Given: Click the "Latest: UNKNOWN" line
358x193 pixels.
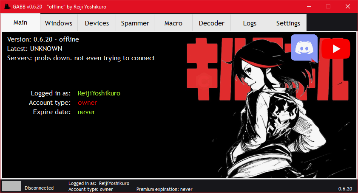Looking at the screenshot, I should click(x=34, y=48).
